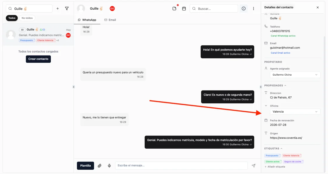Open the three-dot conversation options menu

tap(254, 8)
